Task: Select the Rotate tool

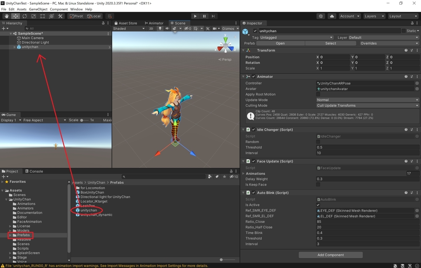Action: tap(25, 16)
